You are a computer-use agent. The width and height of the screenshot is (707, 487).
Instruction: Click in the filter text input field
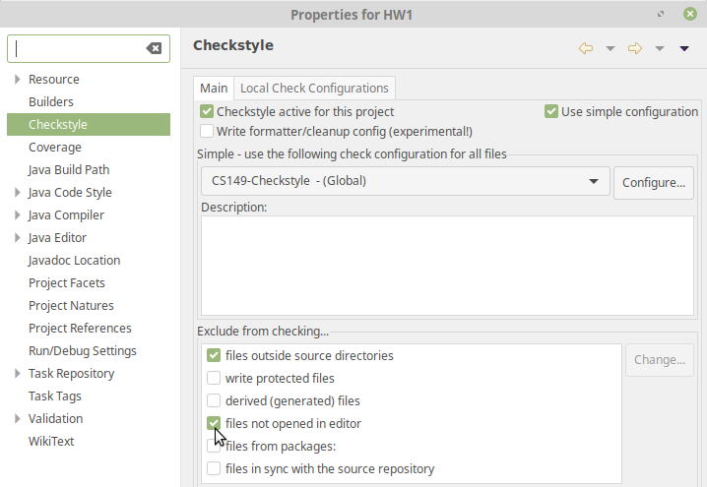point(77,48)
